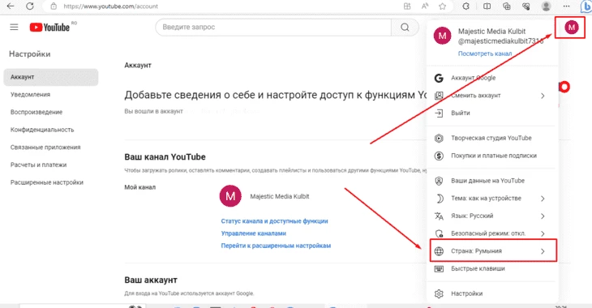
Task: Click the keyboard shortcuts icon
Action: pos(439,268)
